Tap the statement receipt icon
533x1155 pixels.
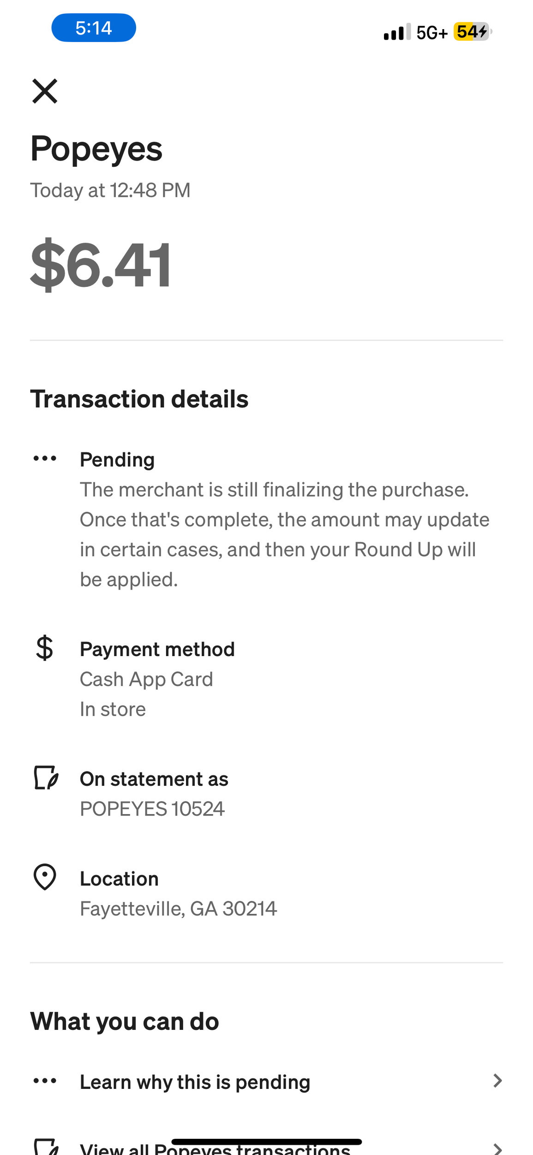point(46,778)
